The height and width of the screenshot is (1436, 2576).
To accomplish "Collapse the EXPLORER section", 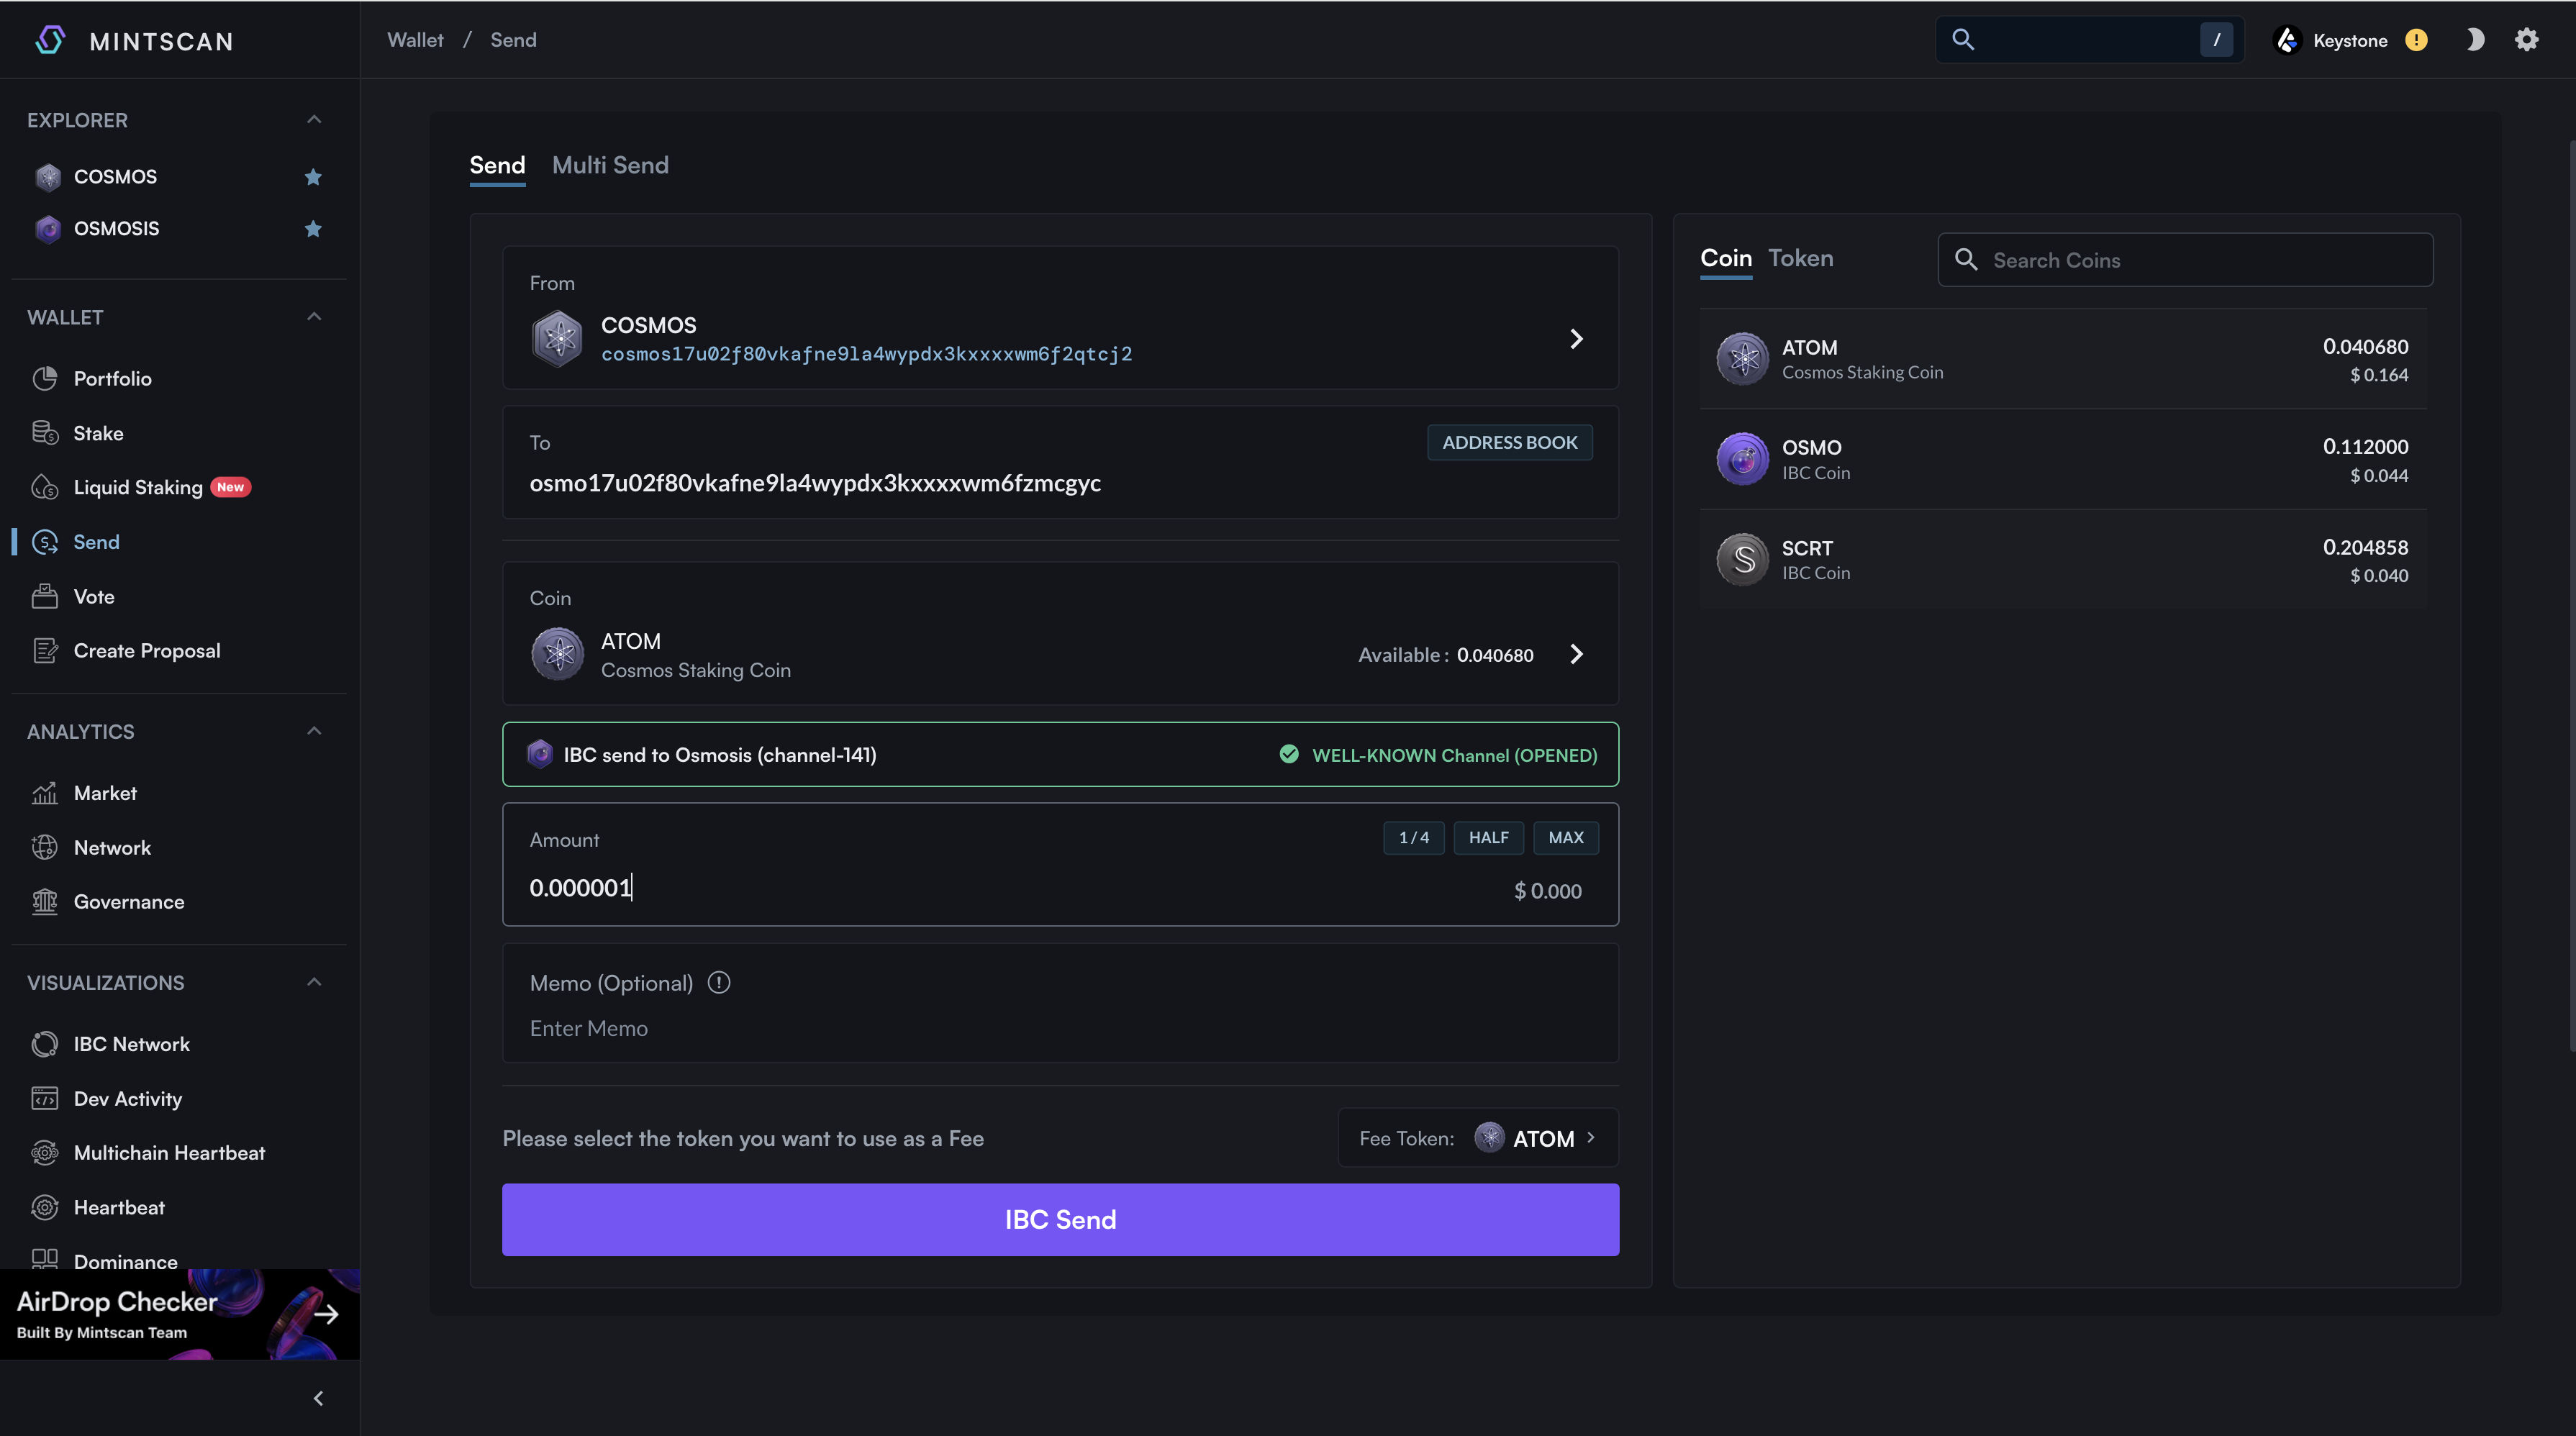I will pos(314,120).
